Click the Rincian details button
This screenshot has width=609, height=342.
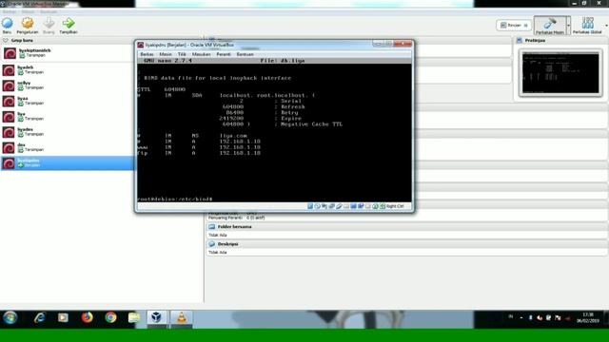click(514, 26)
